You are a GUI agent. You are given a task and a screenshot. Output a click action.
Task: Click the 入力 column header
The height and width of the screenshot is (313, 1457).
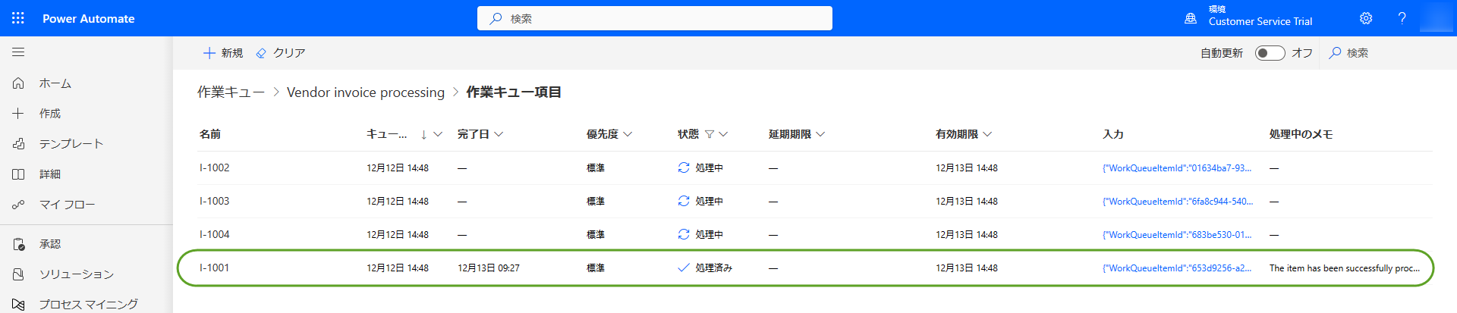[1113, 134]
